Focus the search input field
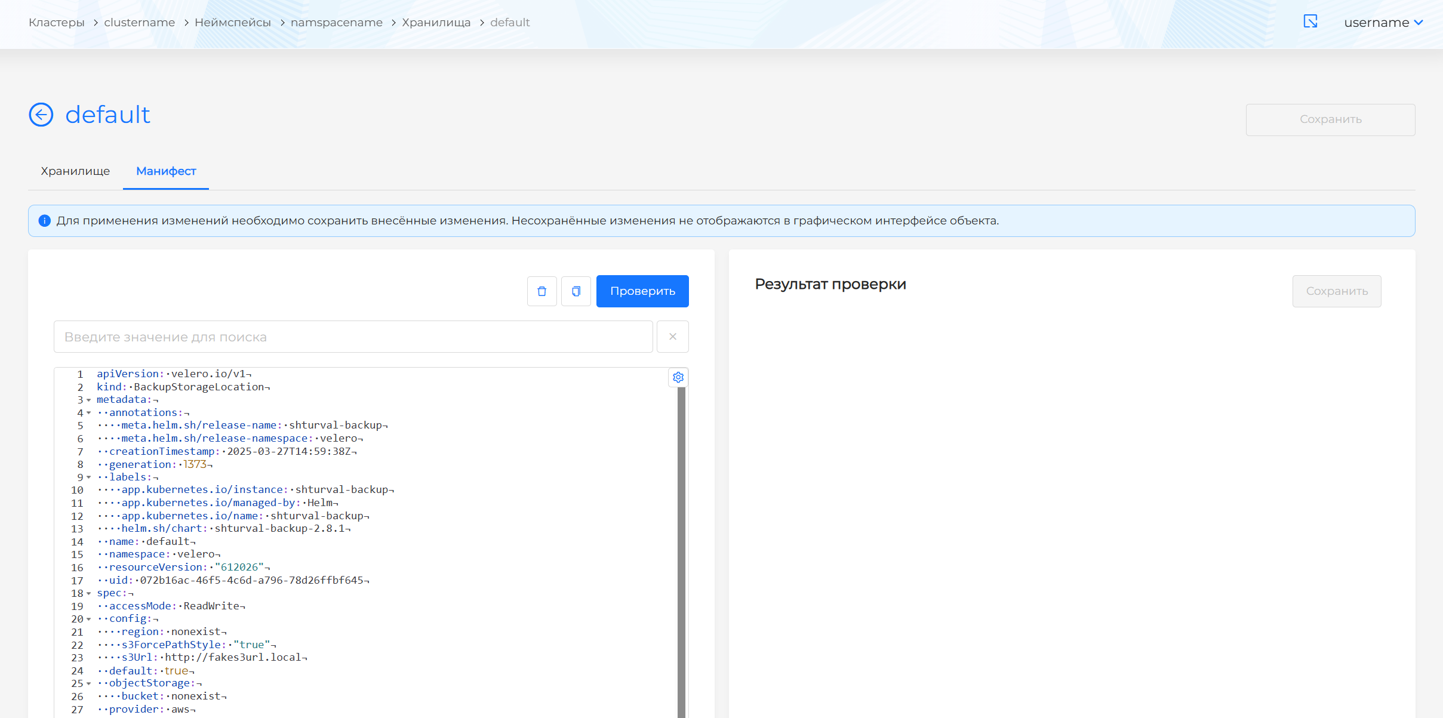 coord(353,336)
